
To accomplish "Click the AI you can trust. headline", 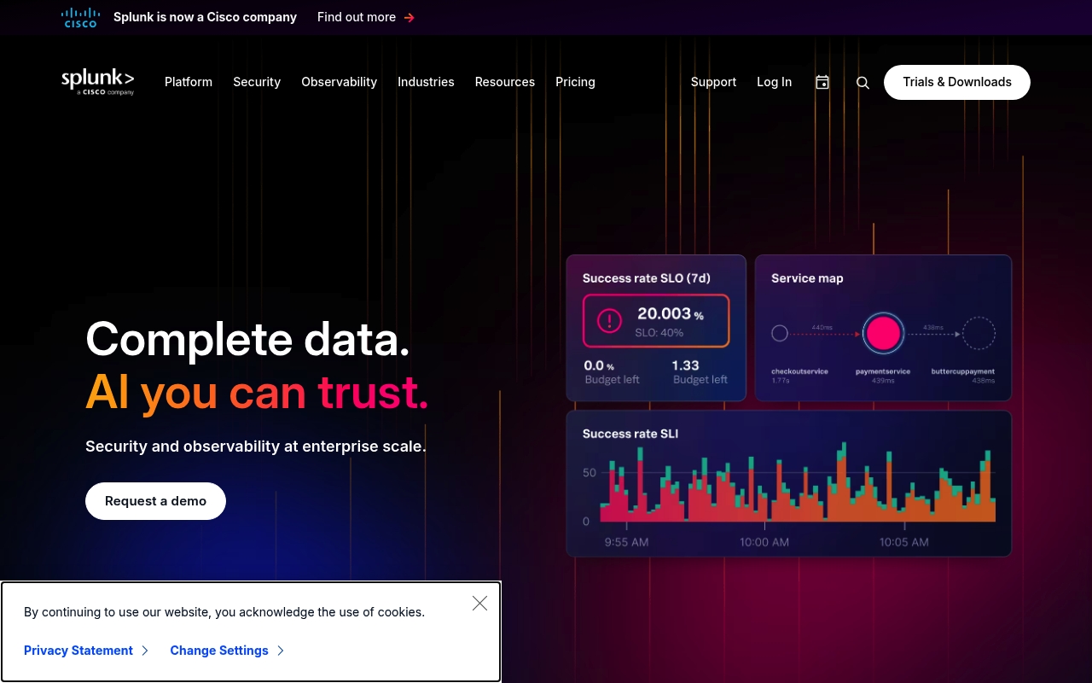I will [257, 393].
